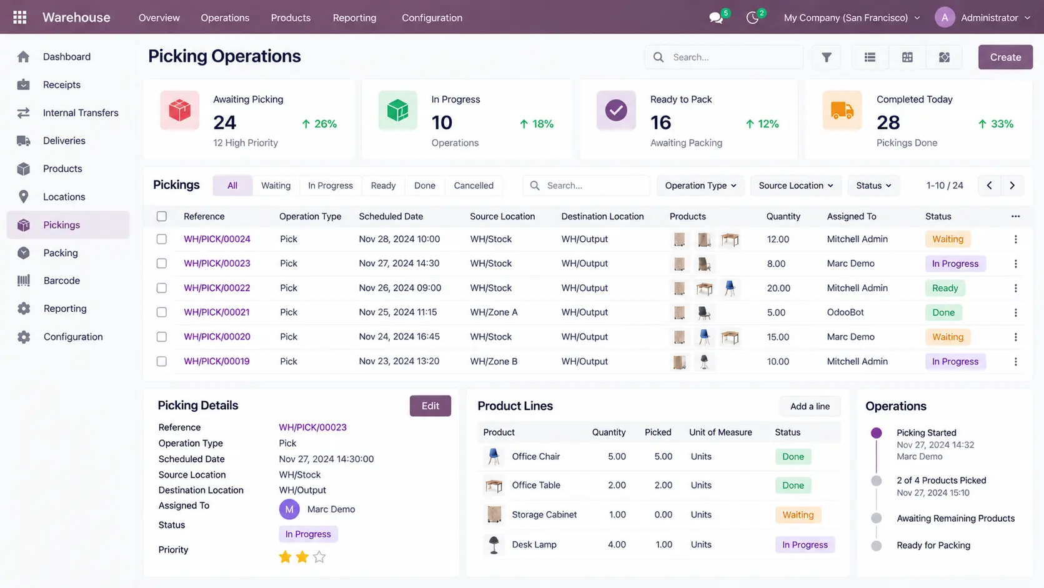The width and height of the screenshot is (1044, 588).
Task: Click the Create button
Action: 1005,57
